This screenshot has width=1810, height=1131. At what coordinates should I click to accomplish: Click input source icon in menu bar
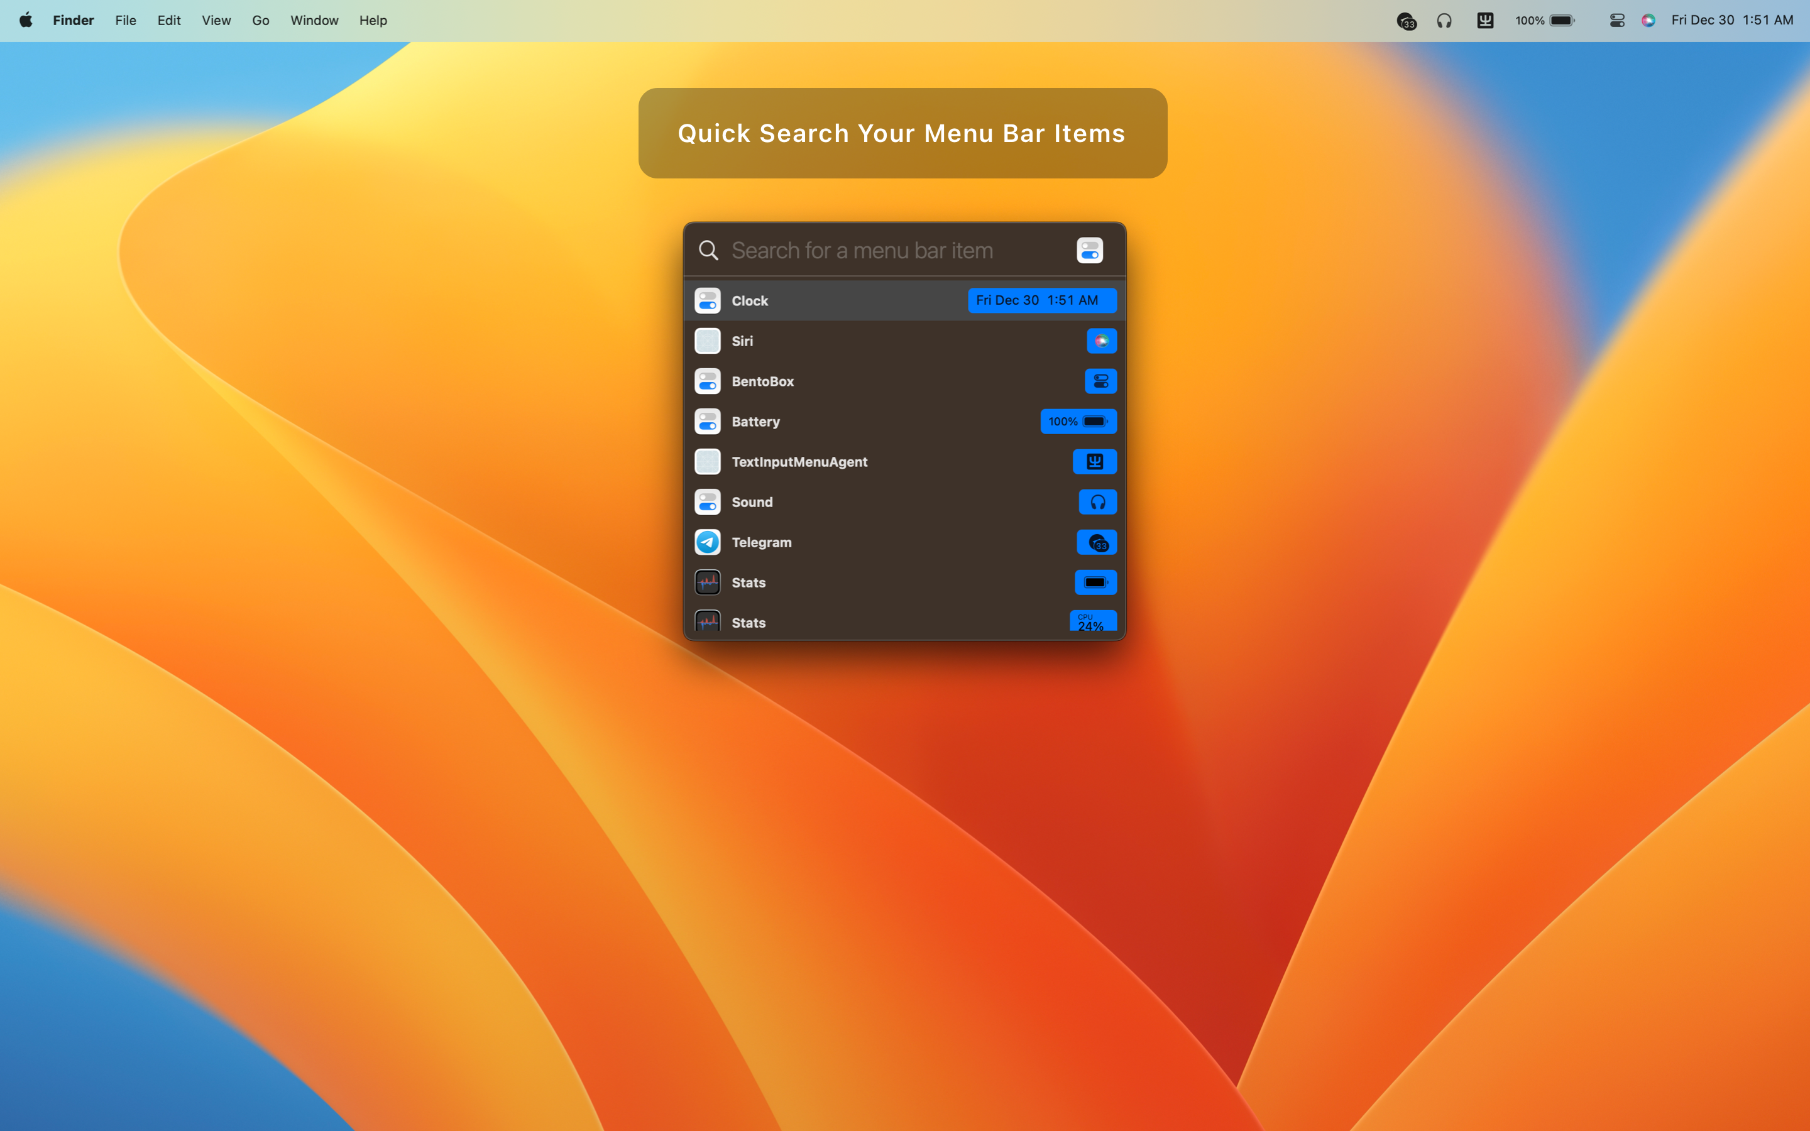pyautogui.click(x=1486, y=21)
